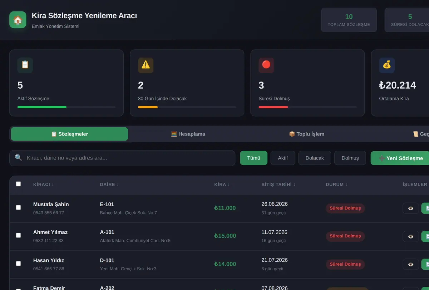Viewport: 429px width, 290px height.
Task: Click phone number 0532 111 22 33
Action: pos(48,241)
